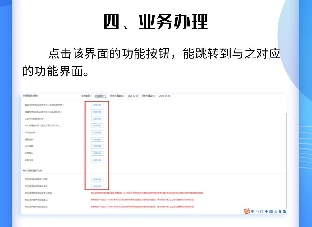Toggle the punctuation mode icon

point(257,211)
